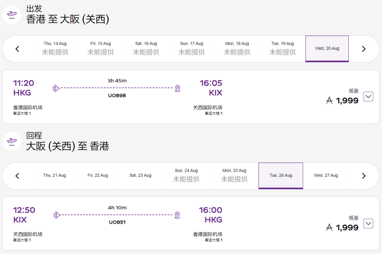The image size is (382, 254).
Task: Click the destination pin icon on the UO851 route
Action: pos(177,215)
